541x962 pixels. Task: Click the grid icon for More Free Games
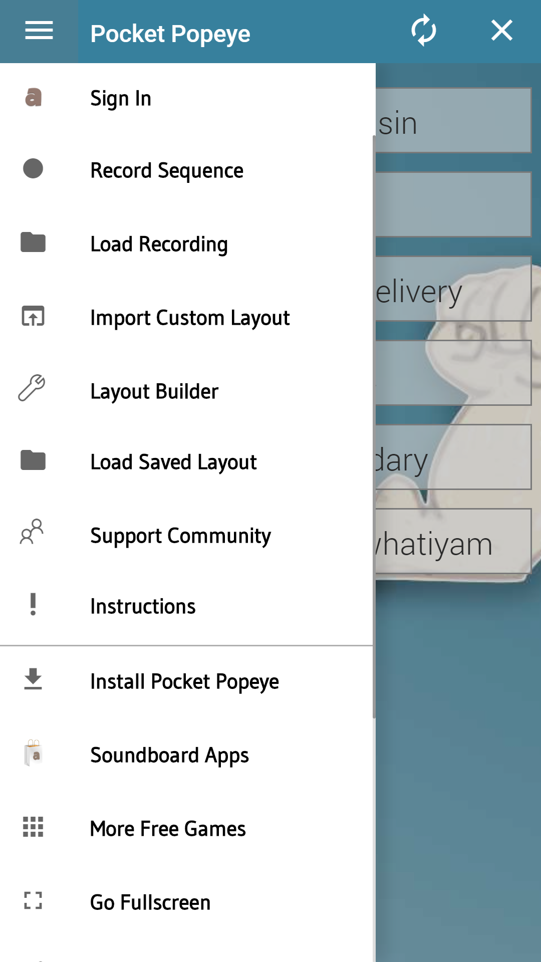(x=33, y=827)
